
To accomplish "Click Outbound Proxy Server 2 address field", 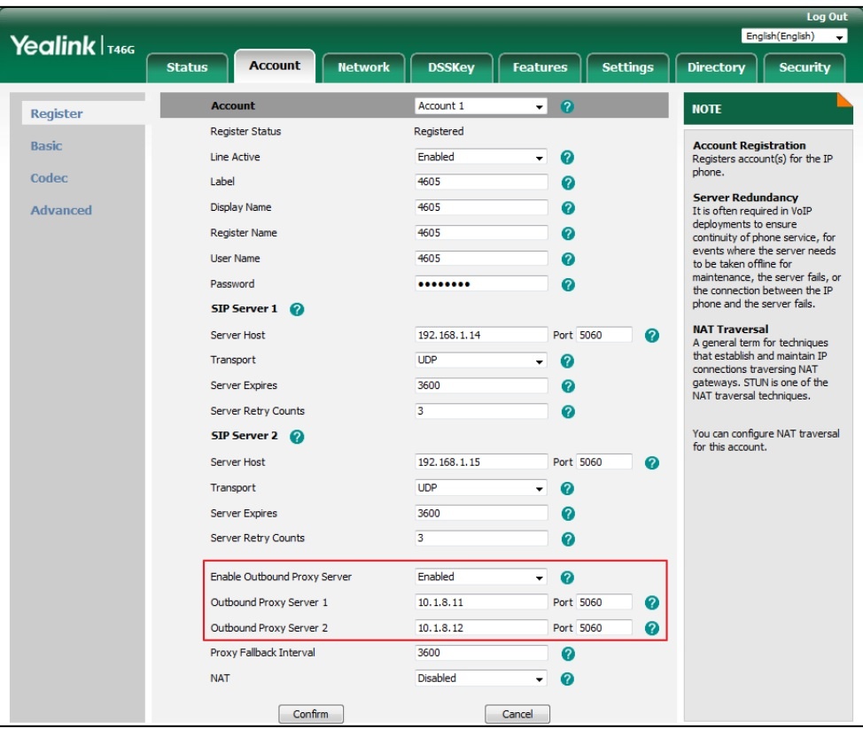I will tap(481, 627).
